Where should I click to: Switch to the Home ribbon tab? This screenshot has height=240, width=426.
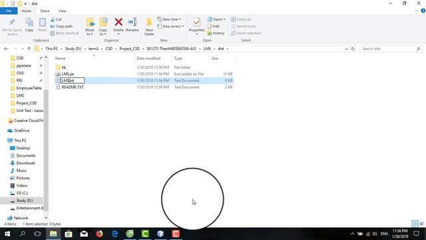[27, 11]
